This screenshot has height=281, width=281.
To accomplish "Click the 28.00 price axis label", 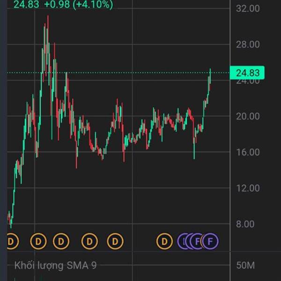I will tap(248, 44).
